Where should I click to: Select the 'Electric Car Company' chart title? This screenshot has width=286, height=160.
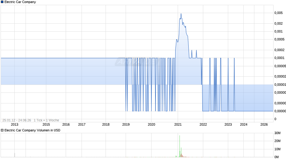click(x=20, y=2)
